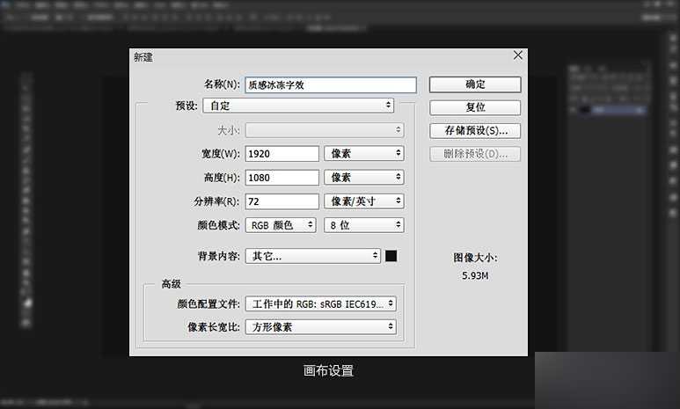Image resolution: width=680 pixels, height=409 pixels.
Task: Open the 像素长宽比 dropdown showing 方形像素
Action: pos(321,326)
